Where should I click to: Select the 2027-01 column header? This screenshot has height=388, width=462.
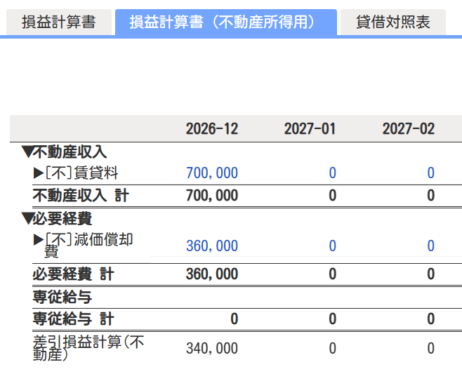pos(310,129)
